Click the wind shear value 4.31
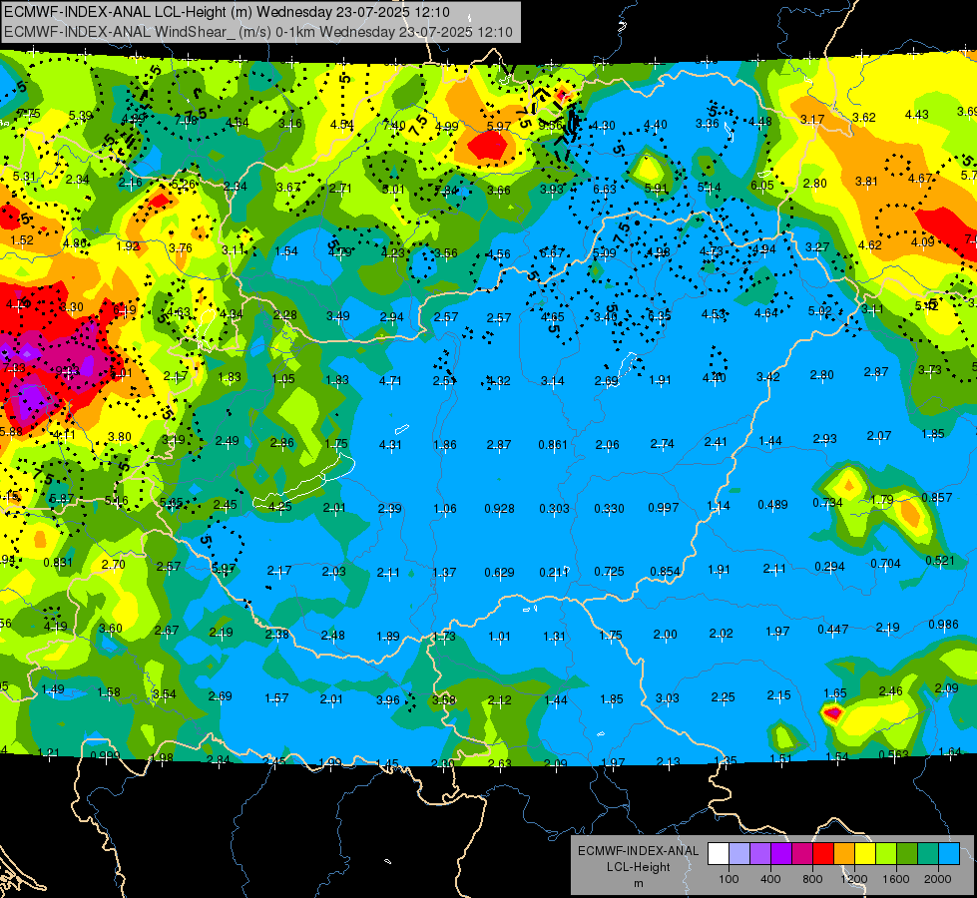 point(390,445)
